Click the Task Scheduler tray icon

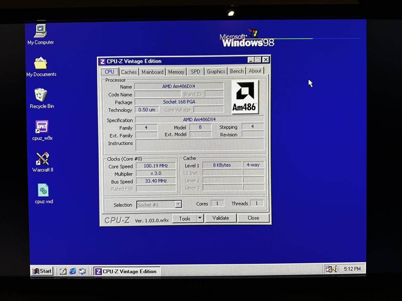(x=329, y=269)
